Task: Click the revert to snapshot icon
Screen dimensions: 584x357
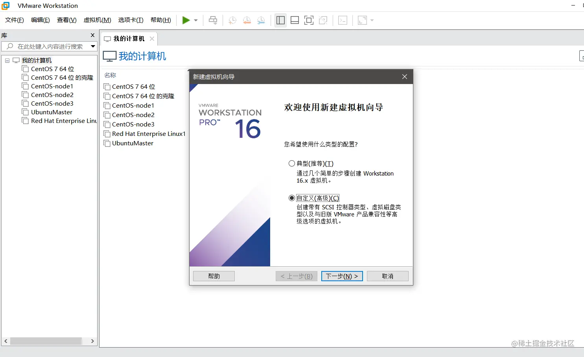Action: [247, 20]
